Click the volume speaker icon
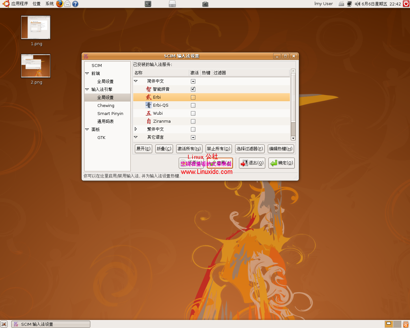The image size is (410, 328). (357, 4)
